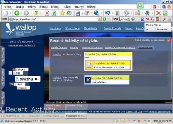Open the My Favorites side tab
Screen dimensions: 173x124
(3, 77)
